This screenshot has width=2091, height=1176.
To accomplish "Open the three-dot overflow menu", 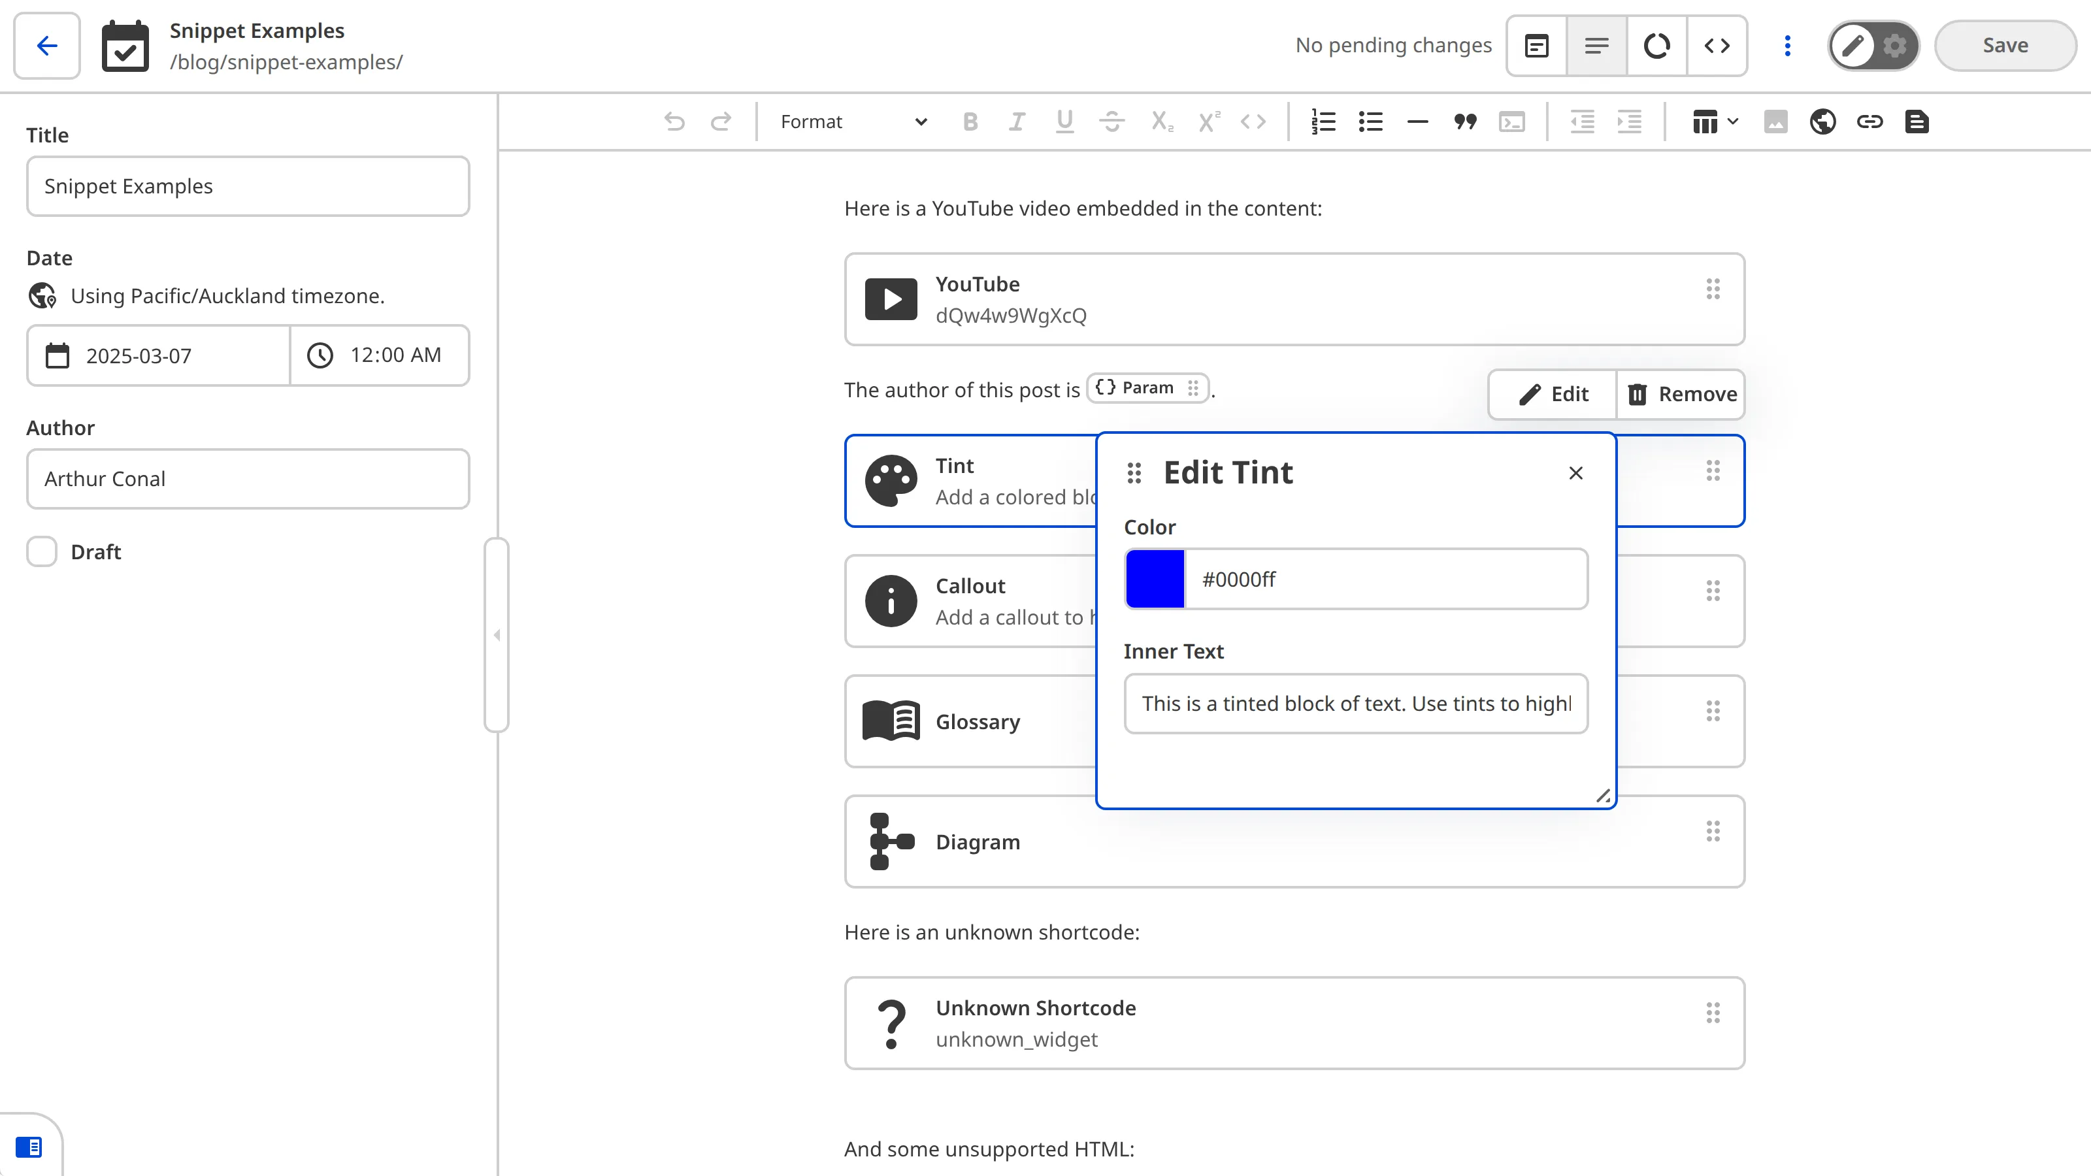I will coord(1786,46).
